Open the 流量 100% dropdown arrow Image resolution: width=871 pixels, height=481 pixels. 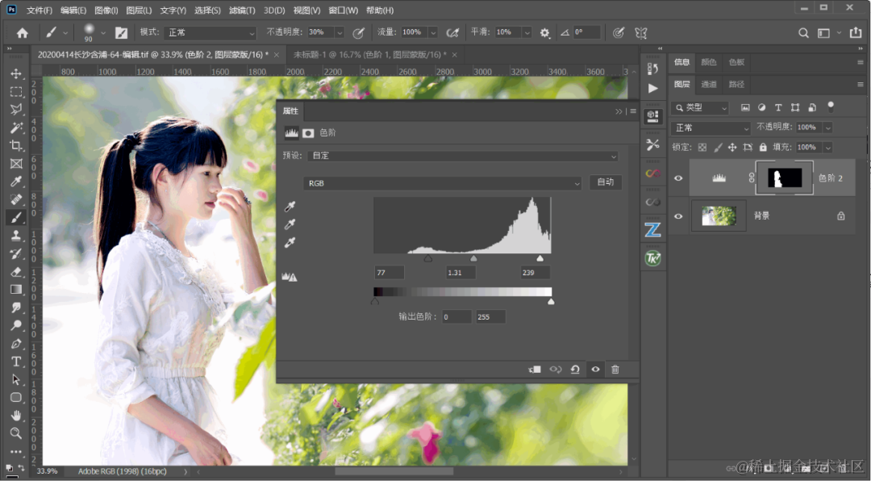point(433,33)
